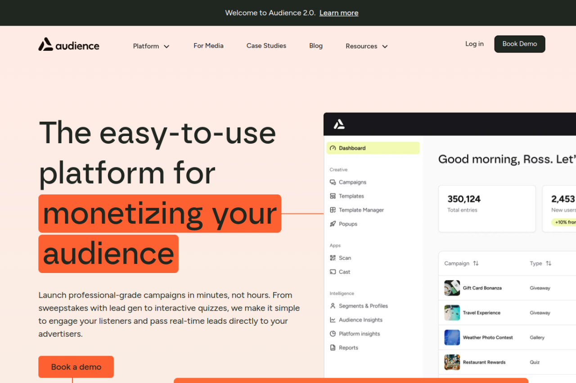
Task: Click the Audience logo in header
Action: pyautogui.click(x=69, y=45)
